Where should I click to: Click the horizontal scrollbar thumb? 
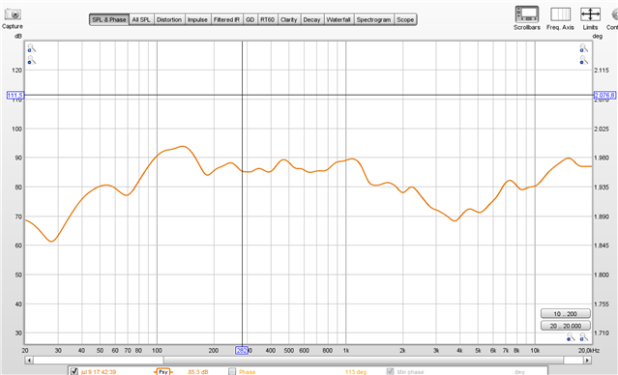364,361
